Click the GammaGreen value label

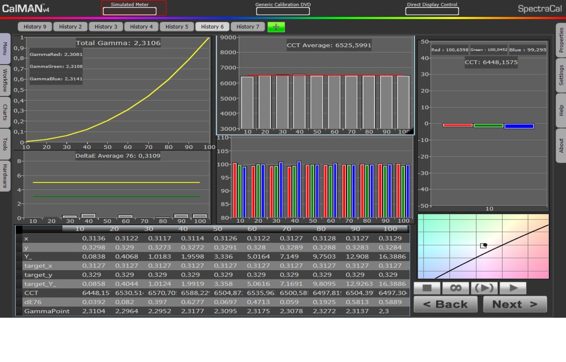coord(56,67)
